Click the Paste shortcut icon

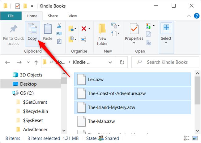click(x=59, y=41)
